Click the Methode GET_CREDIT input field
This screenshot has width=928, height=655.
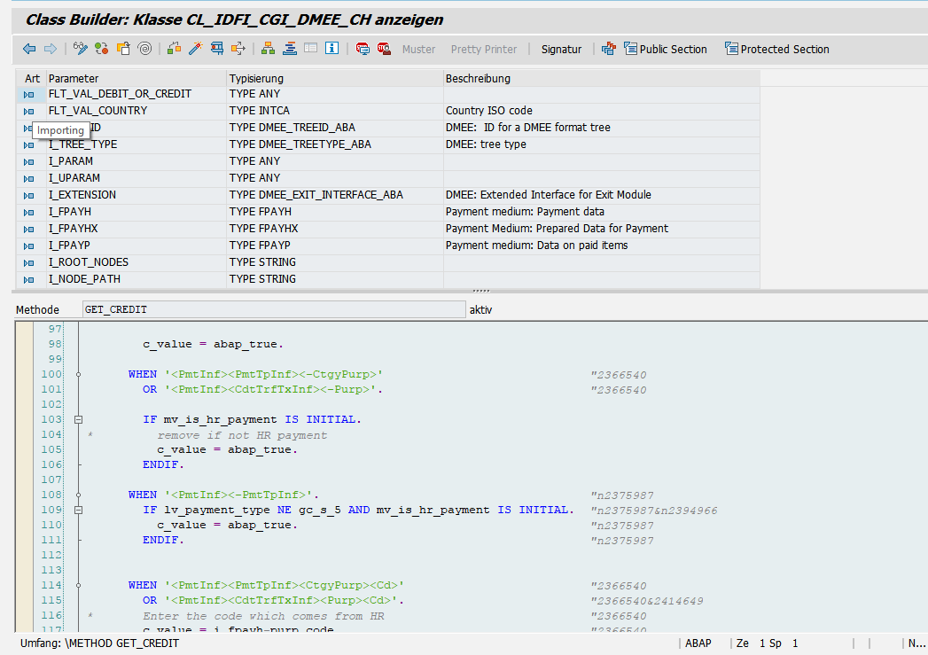pyautogui.click(x=274, y=309)
